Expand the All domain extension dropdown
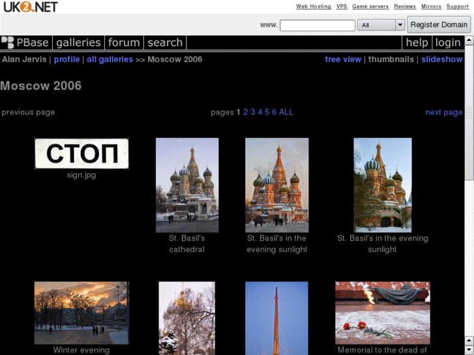Image resolution: width=474 pixels, height=355 pixels. [x=381, y=25]
